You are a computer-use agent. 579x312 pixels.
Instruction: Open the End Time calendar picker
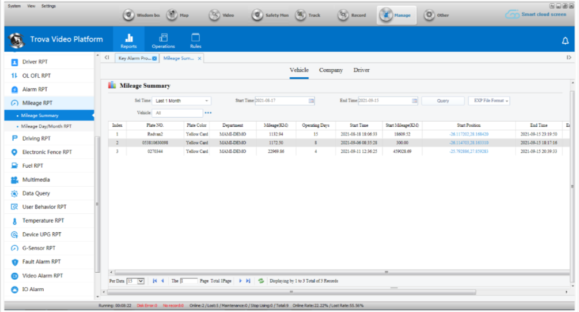click(415, 101)
